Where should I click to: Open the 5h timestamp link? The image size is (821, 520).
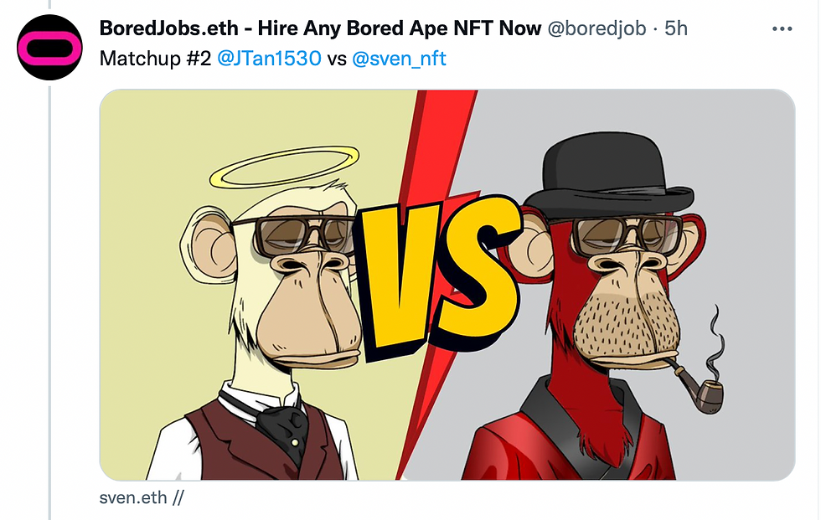pyautogui.click(x=676, y=28)
